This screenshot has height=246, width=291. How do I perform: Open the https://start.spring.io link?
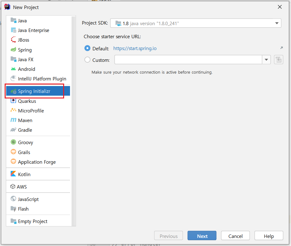[x=135, y=48]
